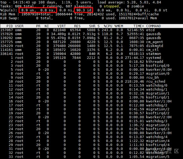183x159 pixels.
Task: Click the USER column header
Action: 19,26
